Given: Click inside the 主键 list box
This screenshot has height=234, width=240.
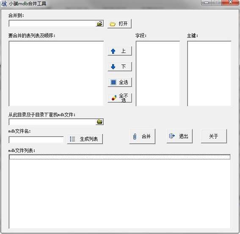Looking at the screenshot, I should tap(209, 74).
